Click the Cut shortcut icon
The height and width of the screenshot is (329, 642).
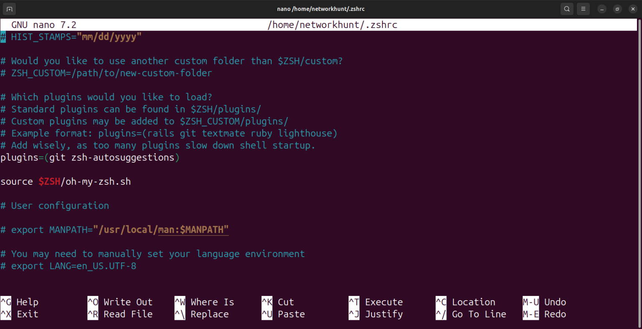(267, 302)
